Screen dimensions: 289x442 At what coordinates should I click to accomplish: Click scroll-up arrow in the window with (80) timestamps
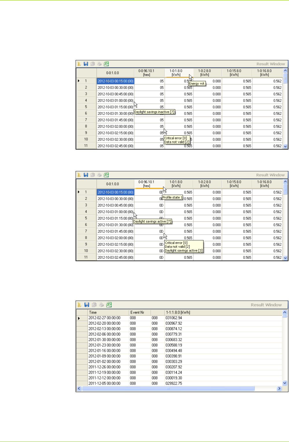pos(285,182)
